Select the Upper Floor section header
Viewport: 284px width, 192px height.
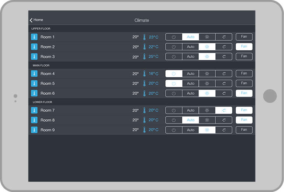click(41, 28)
